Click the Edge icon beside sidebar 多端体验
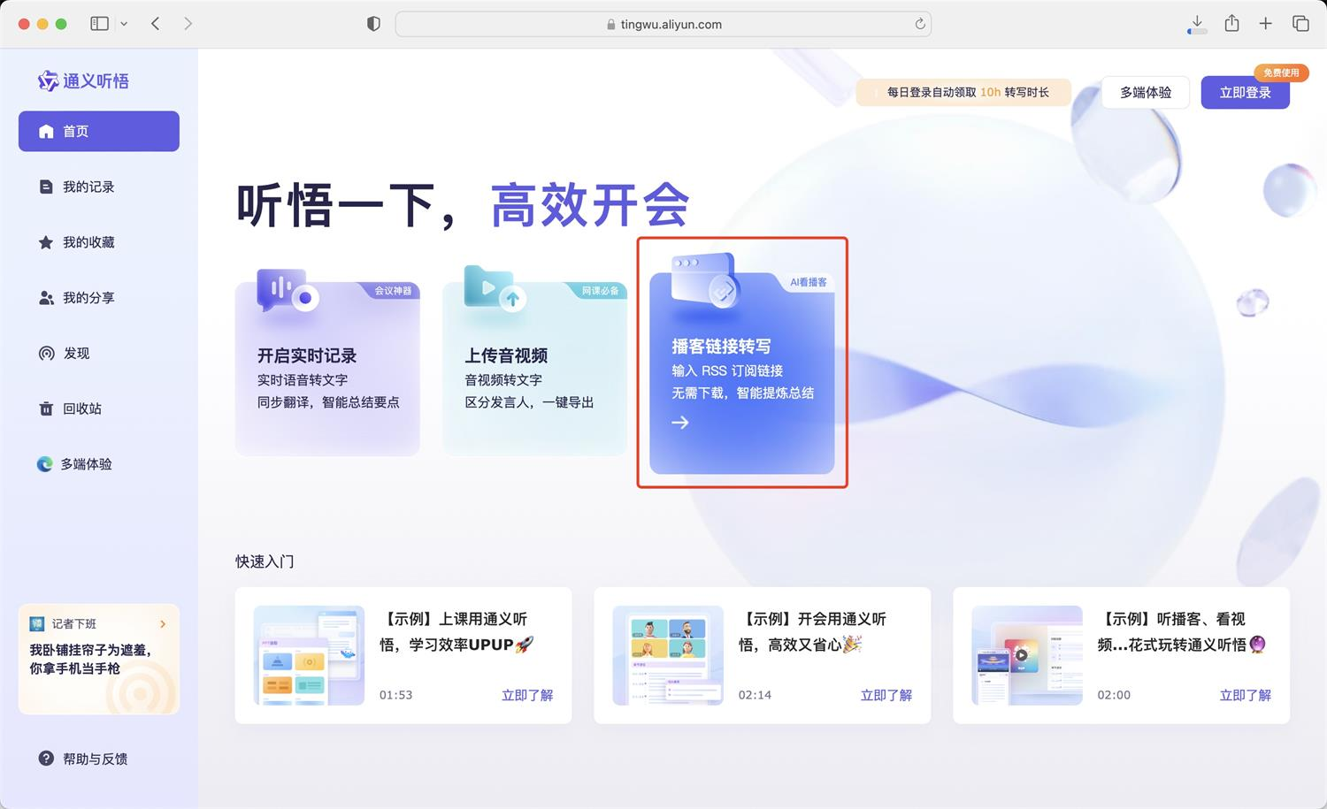Image resolution: width=1327 pixels, height=809 pixels. (44, 464)
